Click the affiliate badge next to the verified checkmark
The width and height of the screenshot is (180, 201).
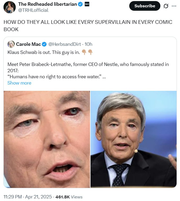pyautogui.click(x=87, y=4)
